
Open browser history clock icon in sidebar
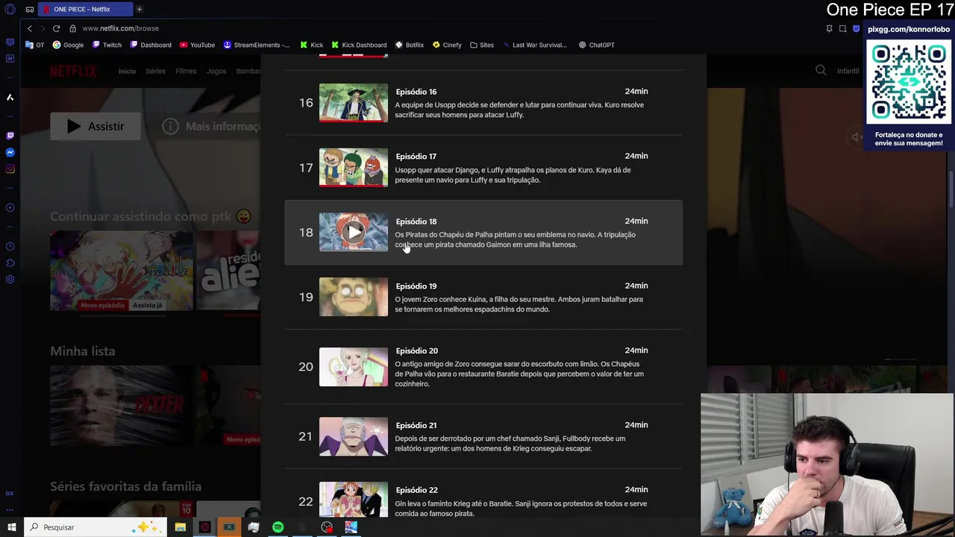pyautogui.click(x=10, y=246)
